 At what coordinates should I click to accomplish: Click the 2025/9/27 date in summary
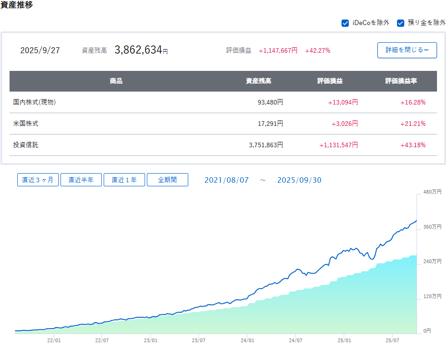pos(40,50)
